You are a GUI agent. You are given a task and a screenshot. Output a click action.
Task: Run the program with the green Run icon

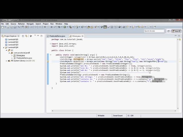pyautogui.click(x=65, y=27)
